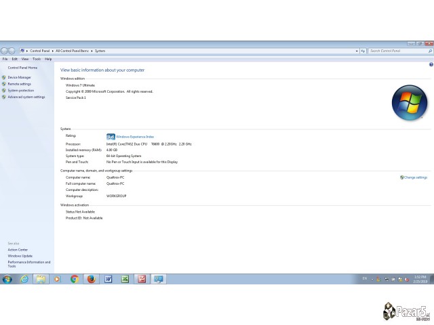Viewport: 434px width, 325px height.
Task: Open Firefox from the taskbar
Action: click(92, 279)
